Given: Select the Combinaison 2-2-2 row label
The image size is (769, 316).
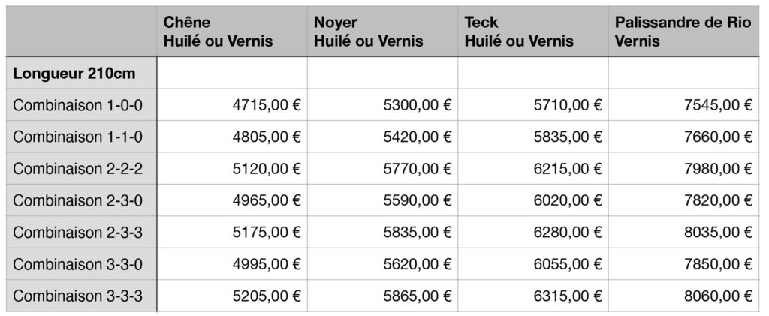Looking at the screenshot, I should [x=77, y=169].
